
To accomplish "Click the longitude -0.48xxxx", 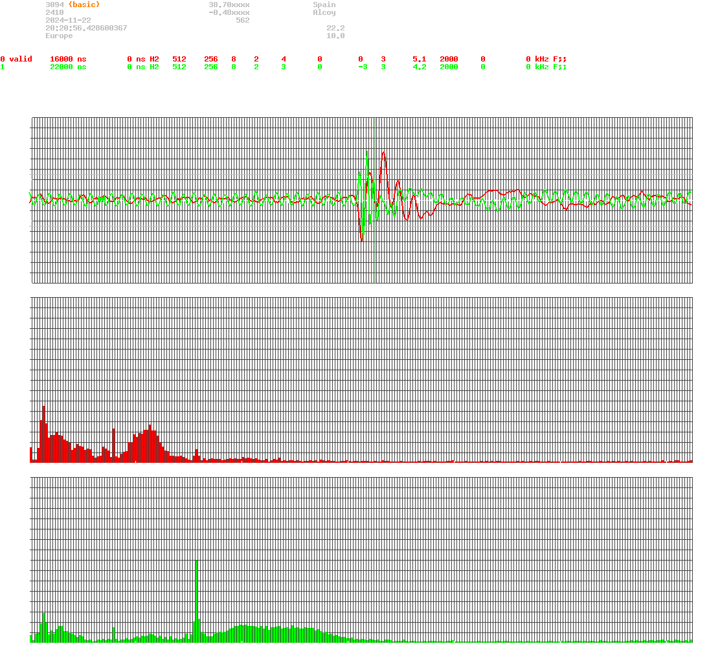I will point(229,13).
